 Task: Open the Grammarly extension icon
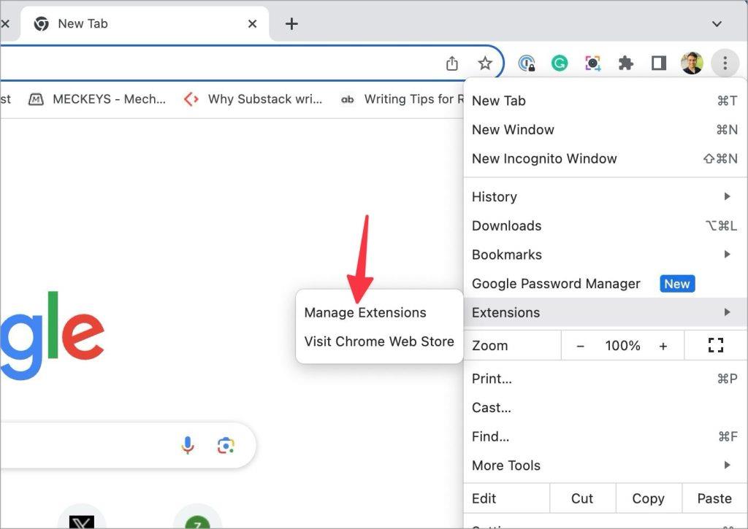tap(560, 63)
